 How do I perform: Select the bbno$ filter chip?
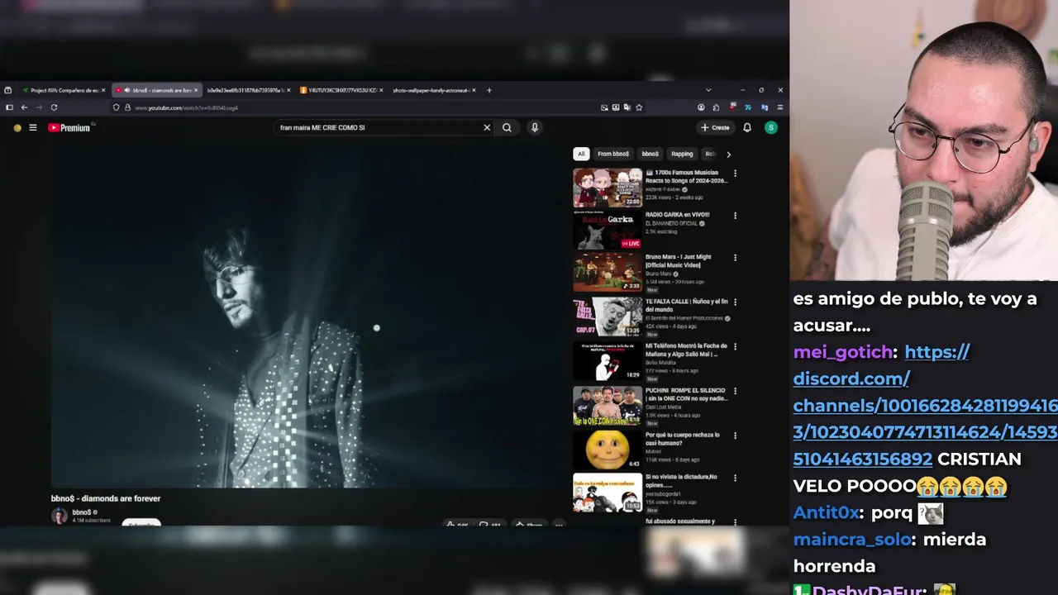[x=651, y=154]
